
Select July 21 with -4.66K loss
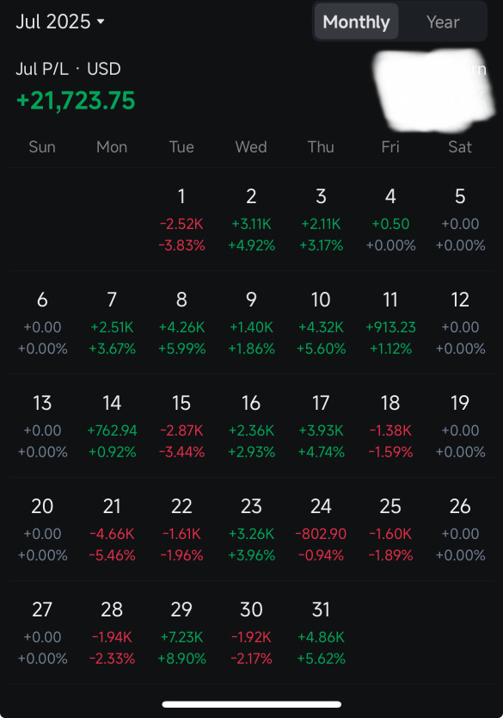point(112,529)
